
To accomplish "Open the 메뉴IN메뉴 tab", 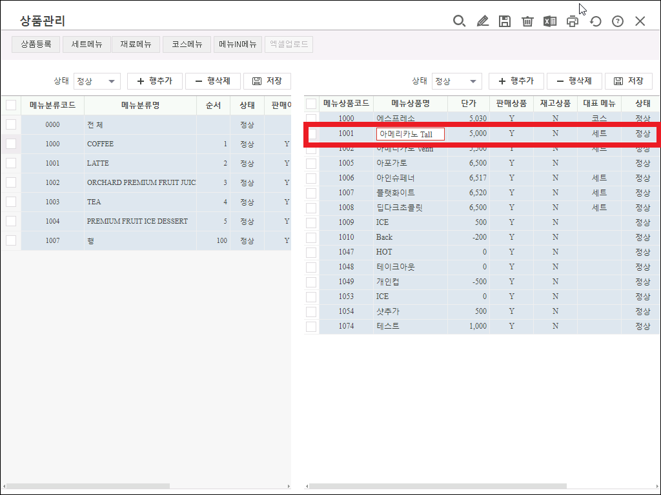I will pos(238,44).
